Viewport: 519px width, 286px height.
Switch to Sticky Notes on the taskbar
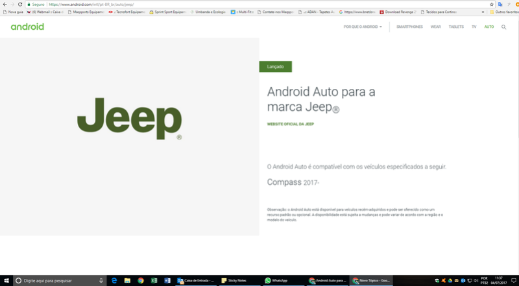point(240,281)
